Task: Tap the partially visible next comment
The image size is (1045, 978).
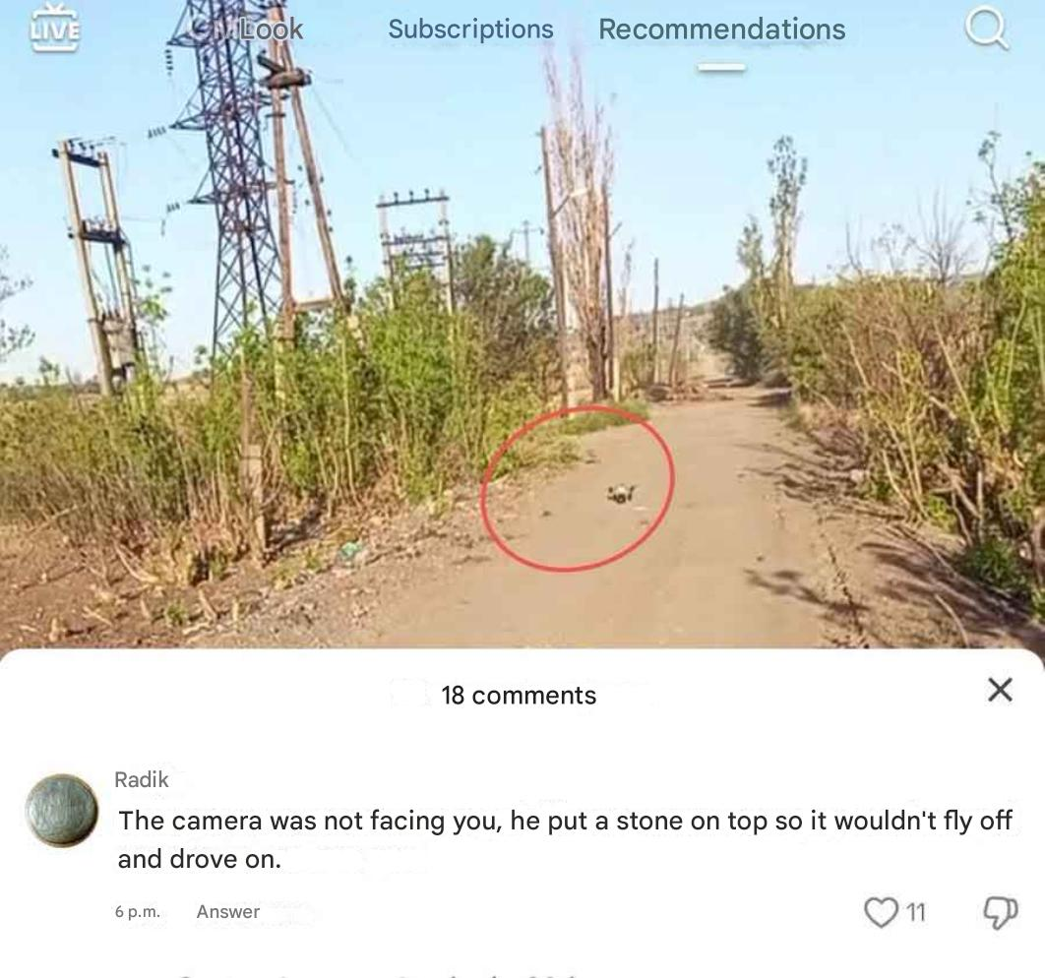Action: pos(373,973)
